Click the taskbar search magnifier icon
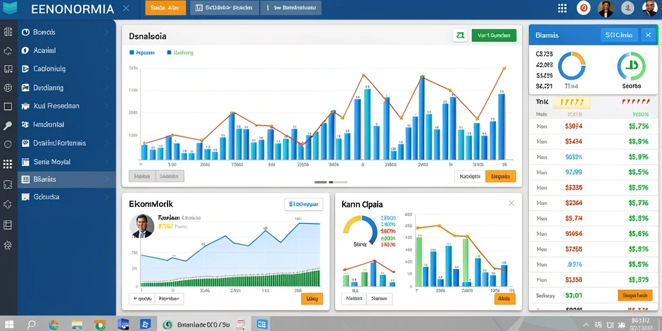This screenshot has height=331, width=662. 31,325
